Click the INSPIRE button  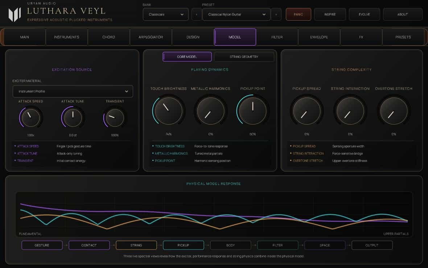point(330,14)
